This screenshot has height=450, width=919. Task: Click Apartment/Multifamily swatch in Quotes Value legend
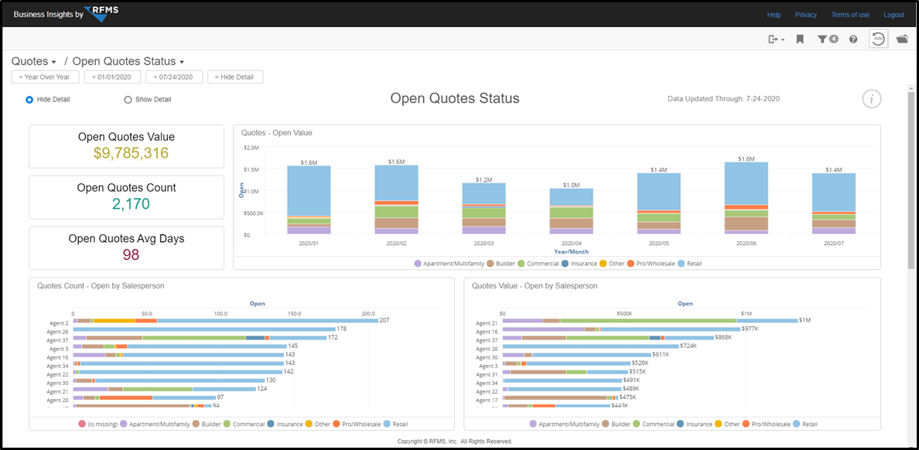tap(533, 424)
